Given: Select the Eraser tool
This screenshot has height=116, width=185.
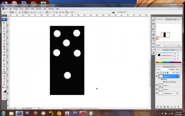Looking at the screenshot, I should click(4, 52).
